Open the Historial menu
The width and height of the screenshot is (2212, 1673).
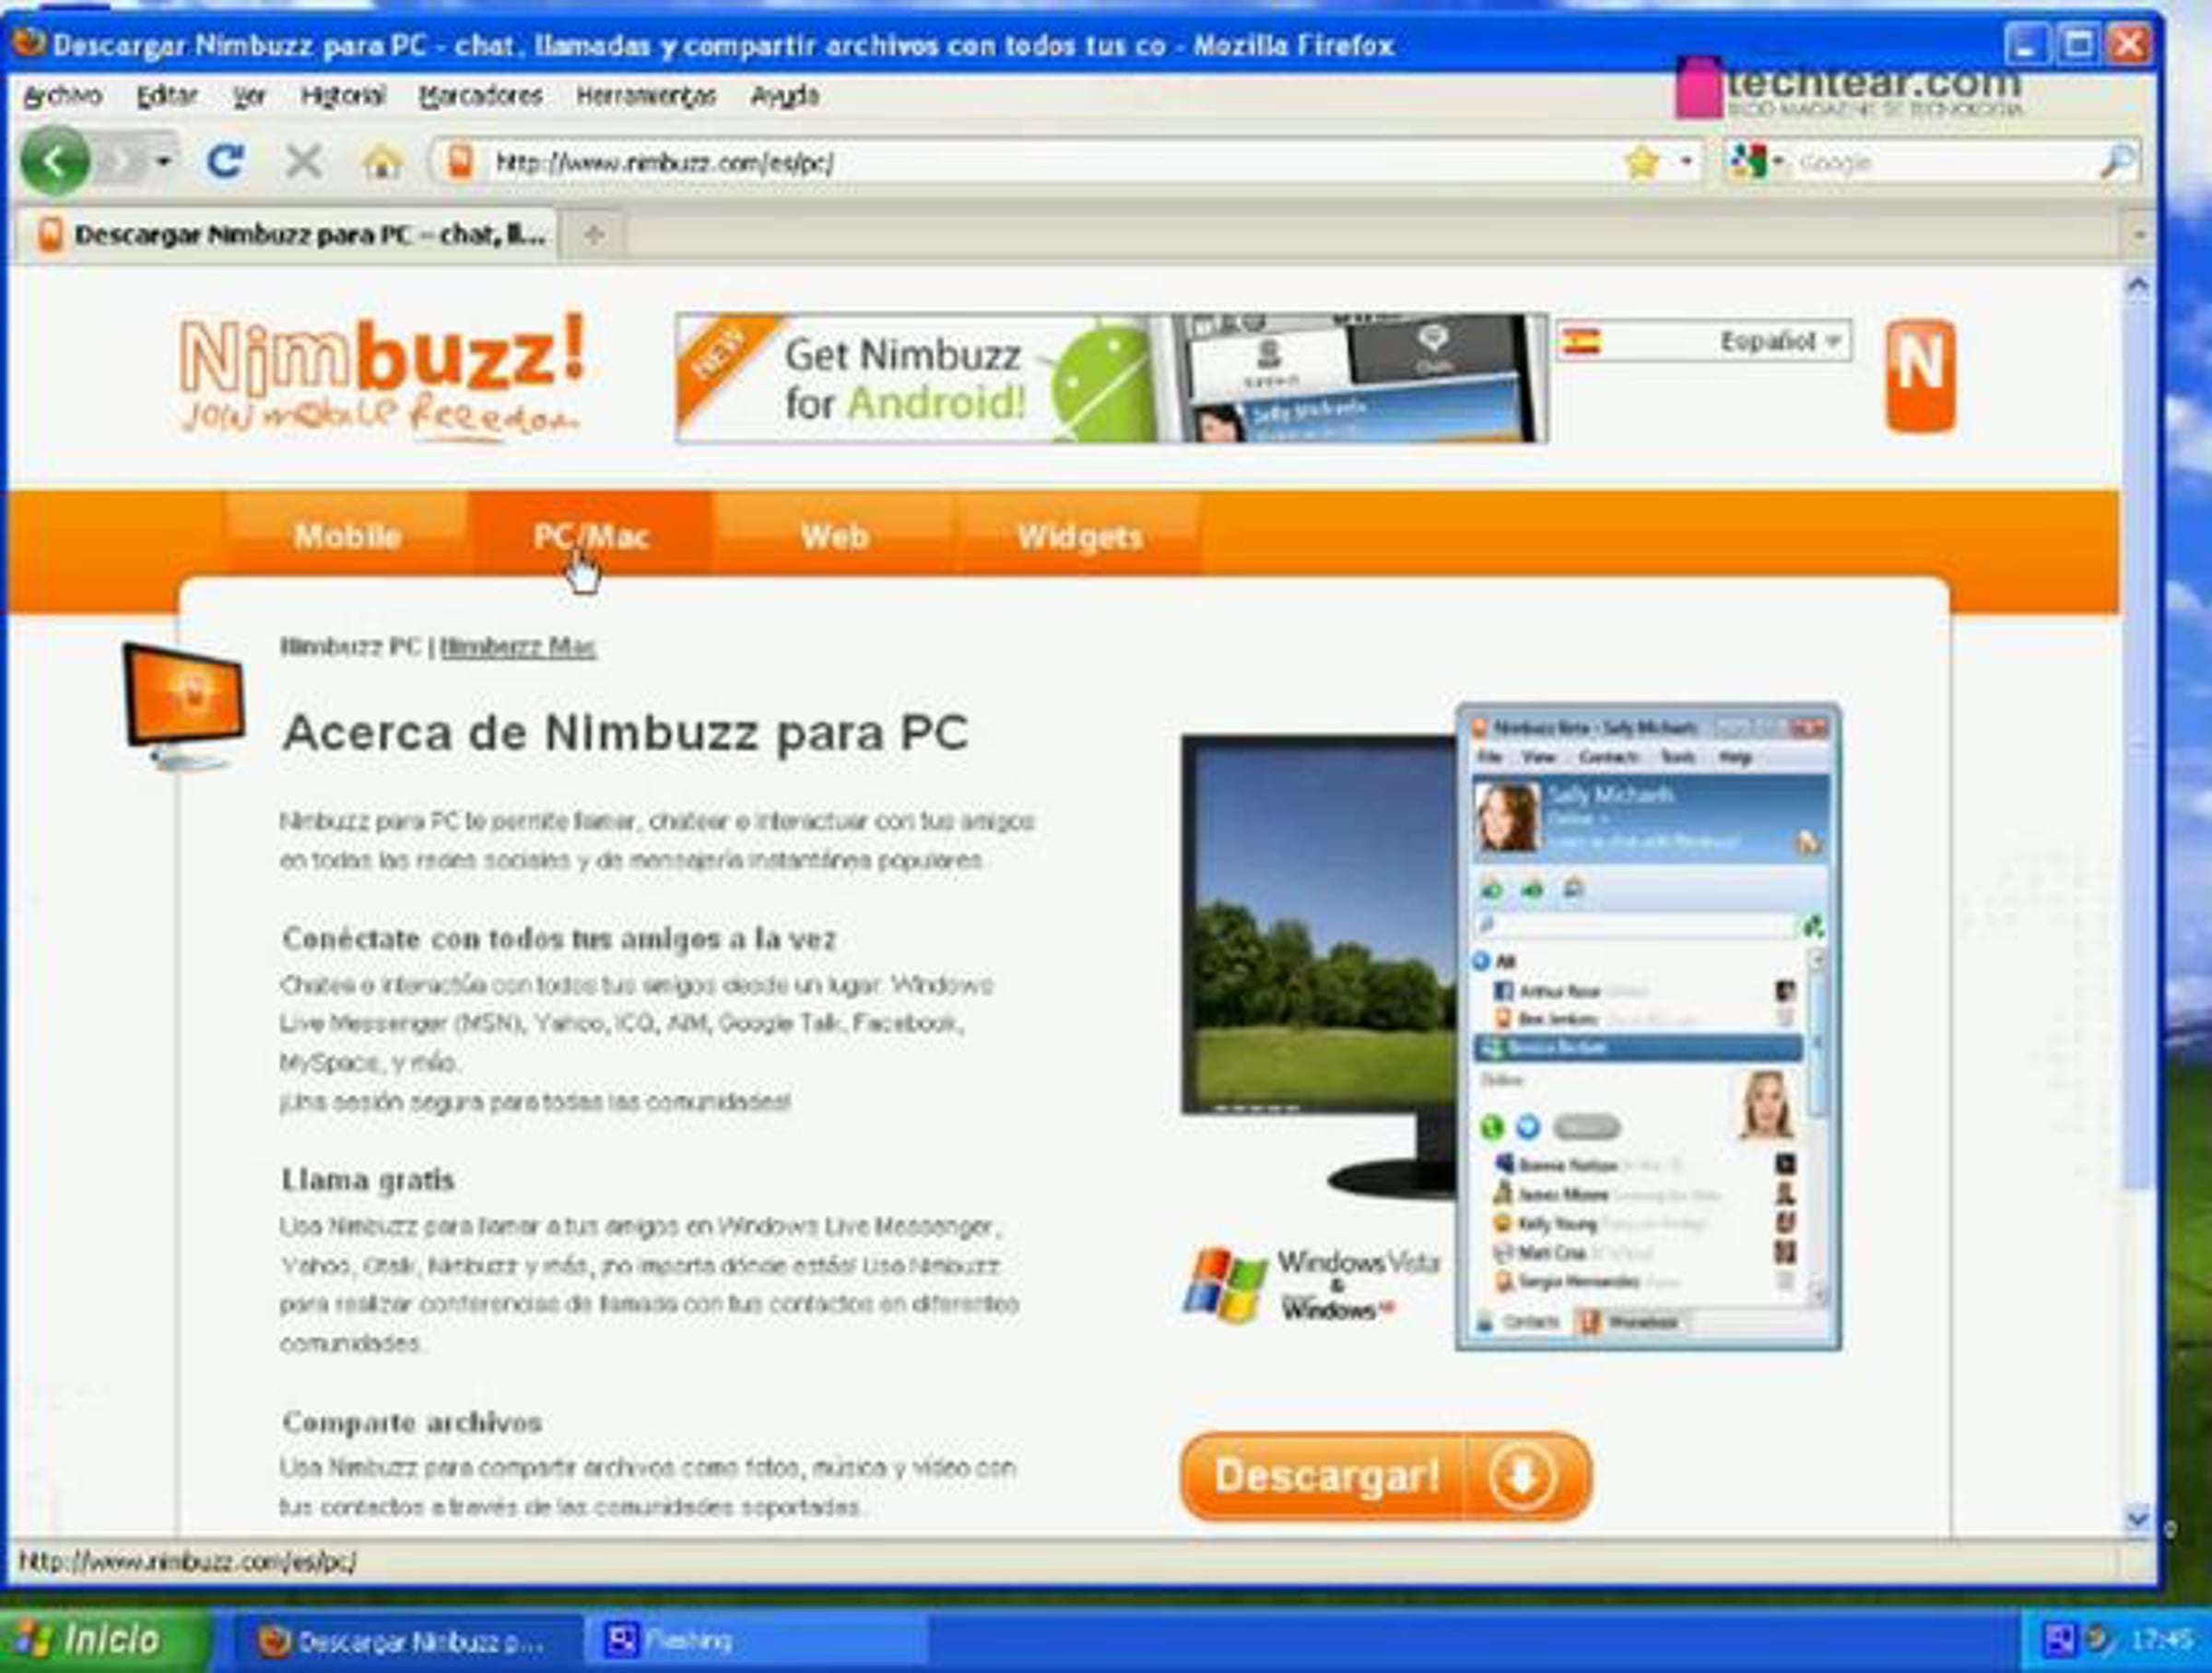point(343,96)
